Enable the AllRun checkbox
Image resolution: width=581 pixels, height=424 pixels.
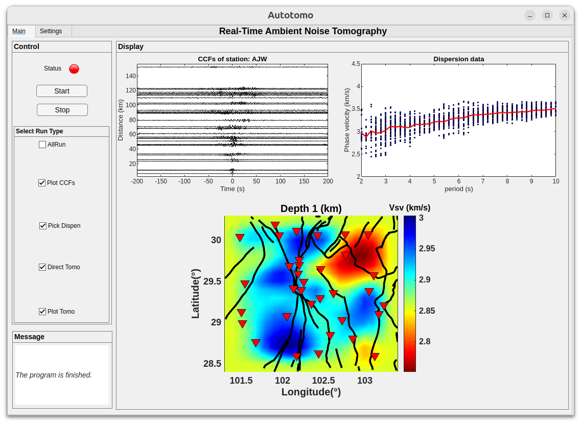click(x=42, y=145)
